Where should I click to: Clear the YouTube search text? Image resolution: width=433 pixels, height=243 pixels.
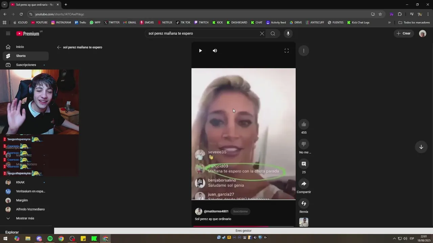[x=262, y=33]
